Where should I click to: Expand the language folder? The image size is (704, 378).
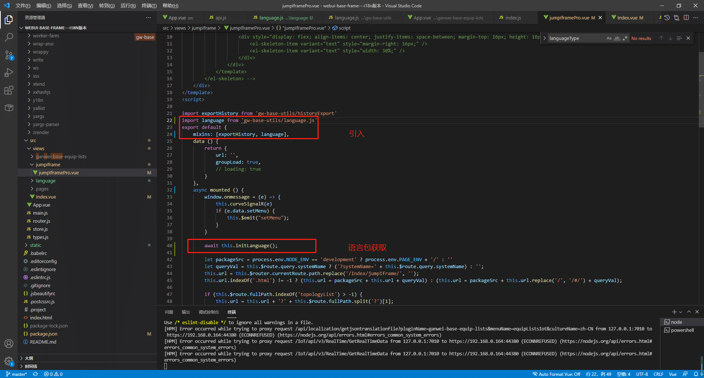(x=45, y=181)
